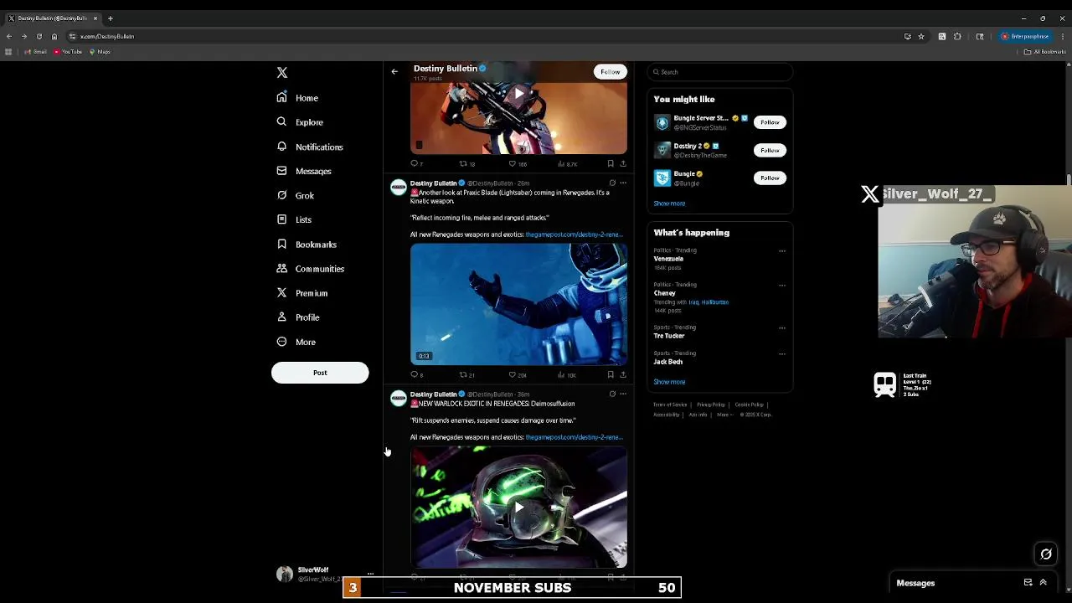Open Destiny Bulletin avatar on Praxic Blade post
Viewport: 1072px width, 603px height.
click(x=399, y=188)
